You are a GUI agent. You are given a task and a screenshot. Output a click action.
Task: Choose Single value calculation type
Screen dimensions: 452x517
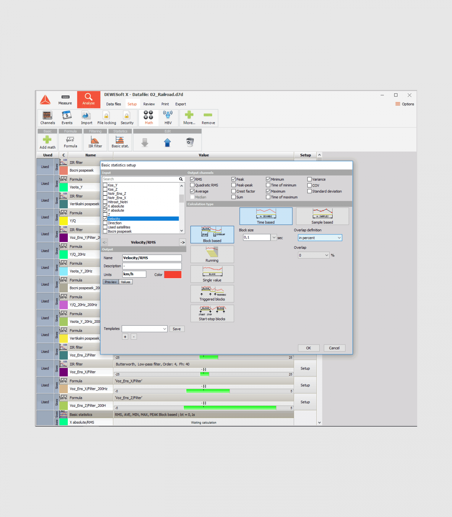pyautogui.click(x=212, y=274)
